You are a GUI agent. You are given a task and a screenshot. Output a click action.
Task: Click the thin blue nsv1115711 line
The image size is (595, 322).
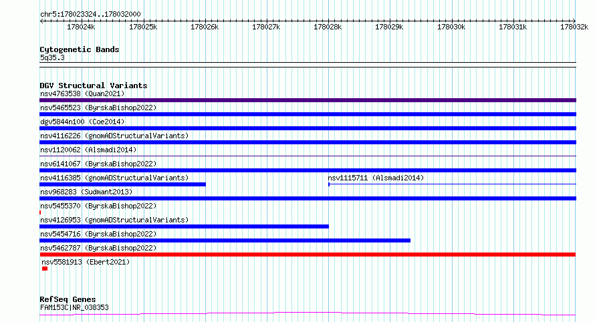coord(453,184)
